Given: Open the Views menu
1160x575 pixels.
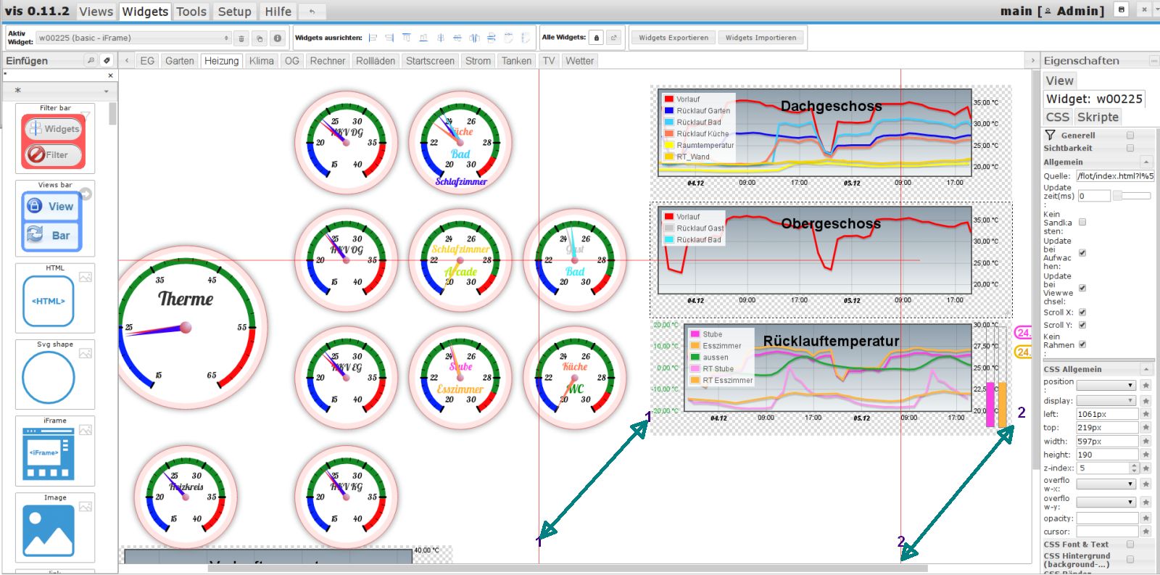Looking at the screenshot, I should pyautogui.click(x=96, y=12).
